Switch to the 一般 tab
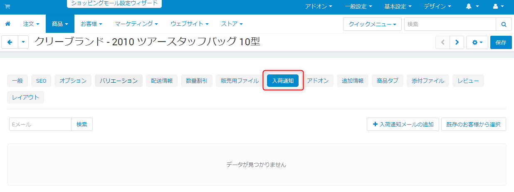The width and height of the screenshot is (514, 192). click(x=17, y=81)
